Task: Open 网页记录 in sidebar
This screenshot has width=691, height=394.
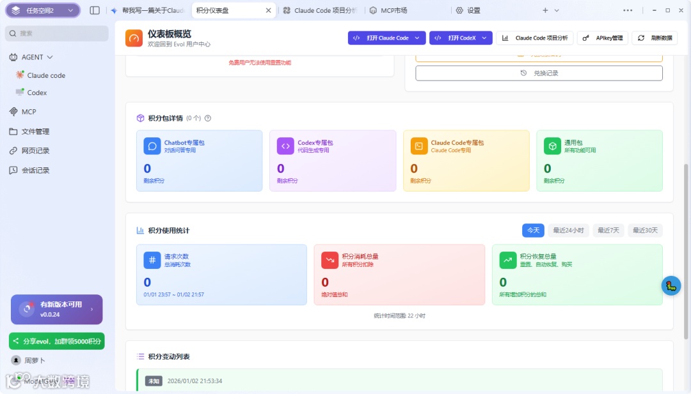Action: point(35,151)
